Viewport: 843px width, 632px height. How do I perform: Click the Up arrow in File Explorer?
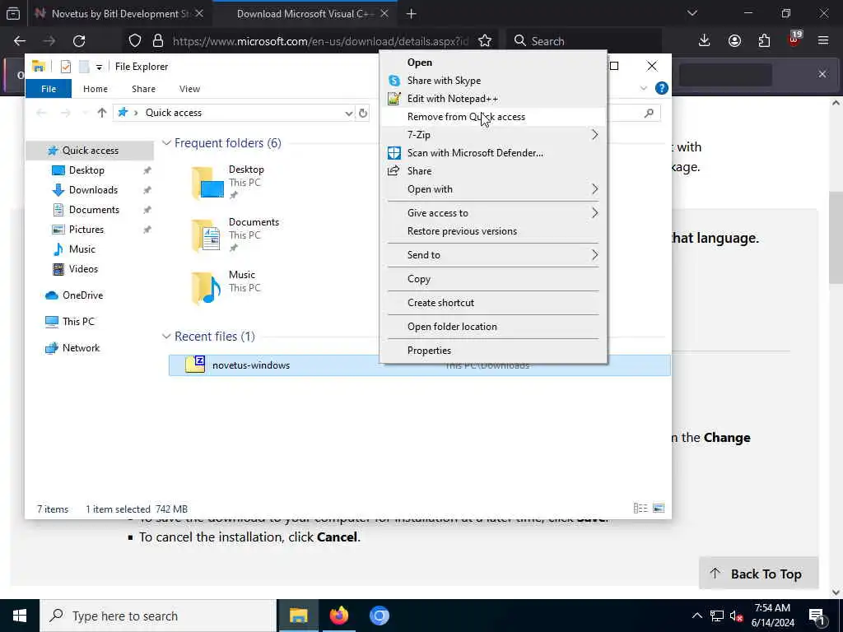tap(101, 112)
